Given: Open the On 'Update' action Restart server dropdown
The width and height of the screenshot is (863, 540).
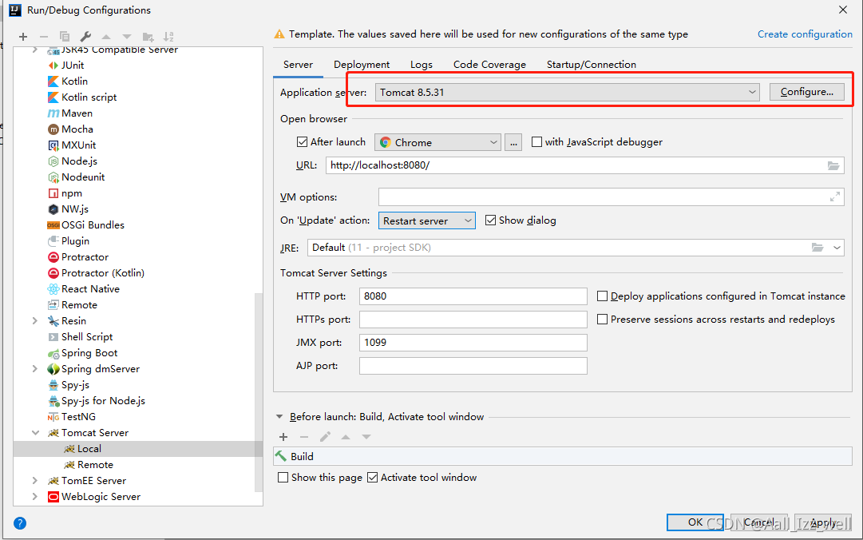Looking at the screenshot, I should [x=426, y=220].
